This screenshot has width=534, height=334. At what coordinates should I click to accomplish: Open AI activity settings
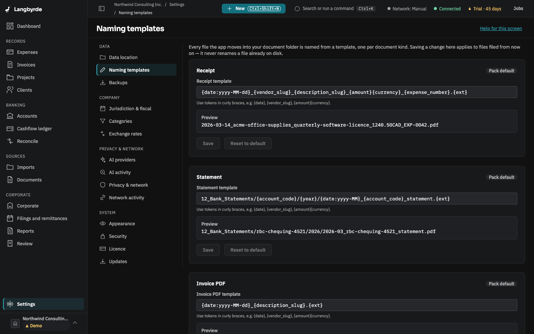tap(136, 172)
